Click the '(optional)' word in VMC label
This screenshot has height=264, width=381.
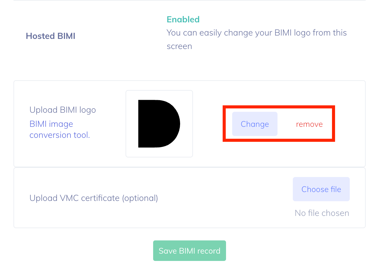click(140, 198)
